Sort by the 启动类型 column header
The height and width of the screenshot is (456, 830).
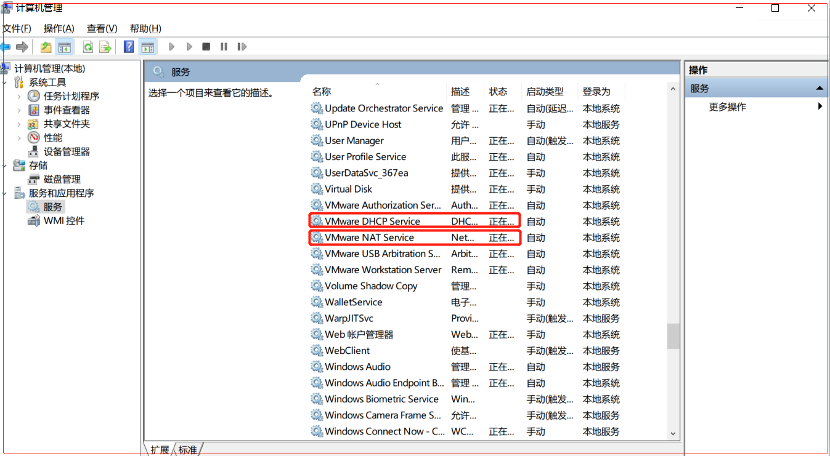pos(550,92)
